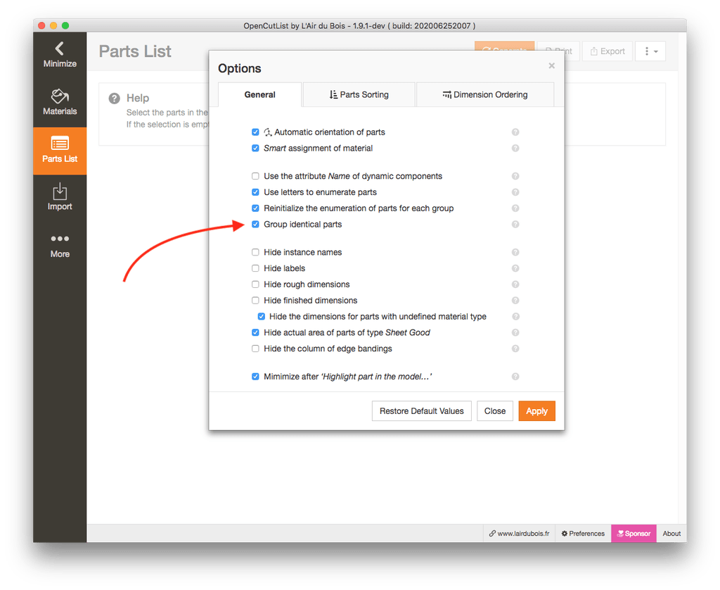This screenshot has width=720, height=590.
Task: Close the Options dialog with X
Action: point(551,65)
